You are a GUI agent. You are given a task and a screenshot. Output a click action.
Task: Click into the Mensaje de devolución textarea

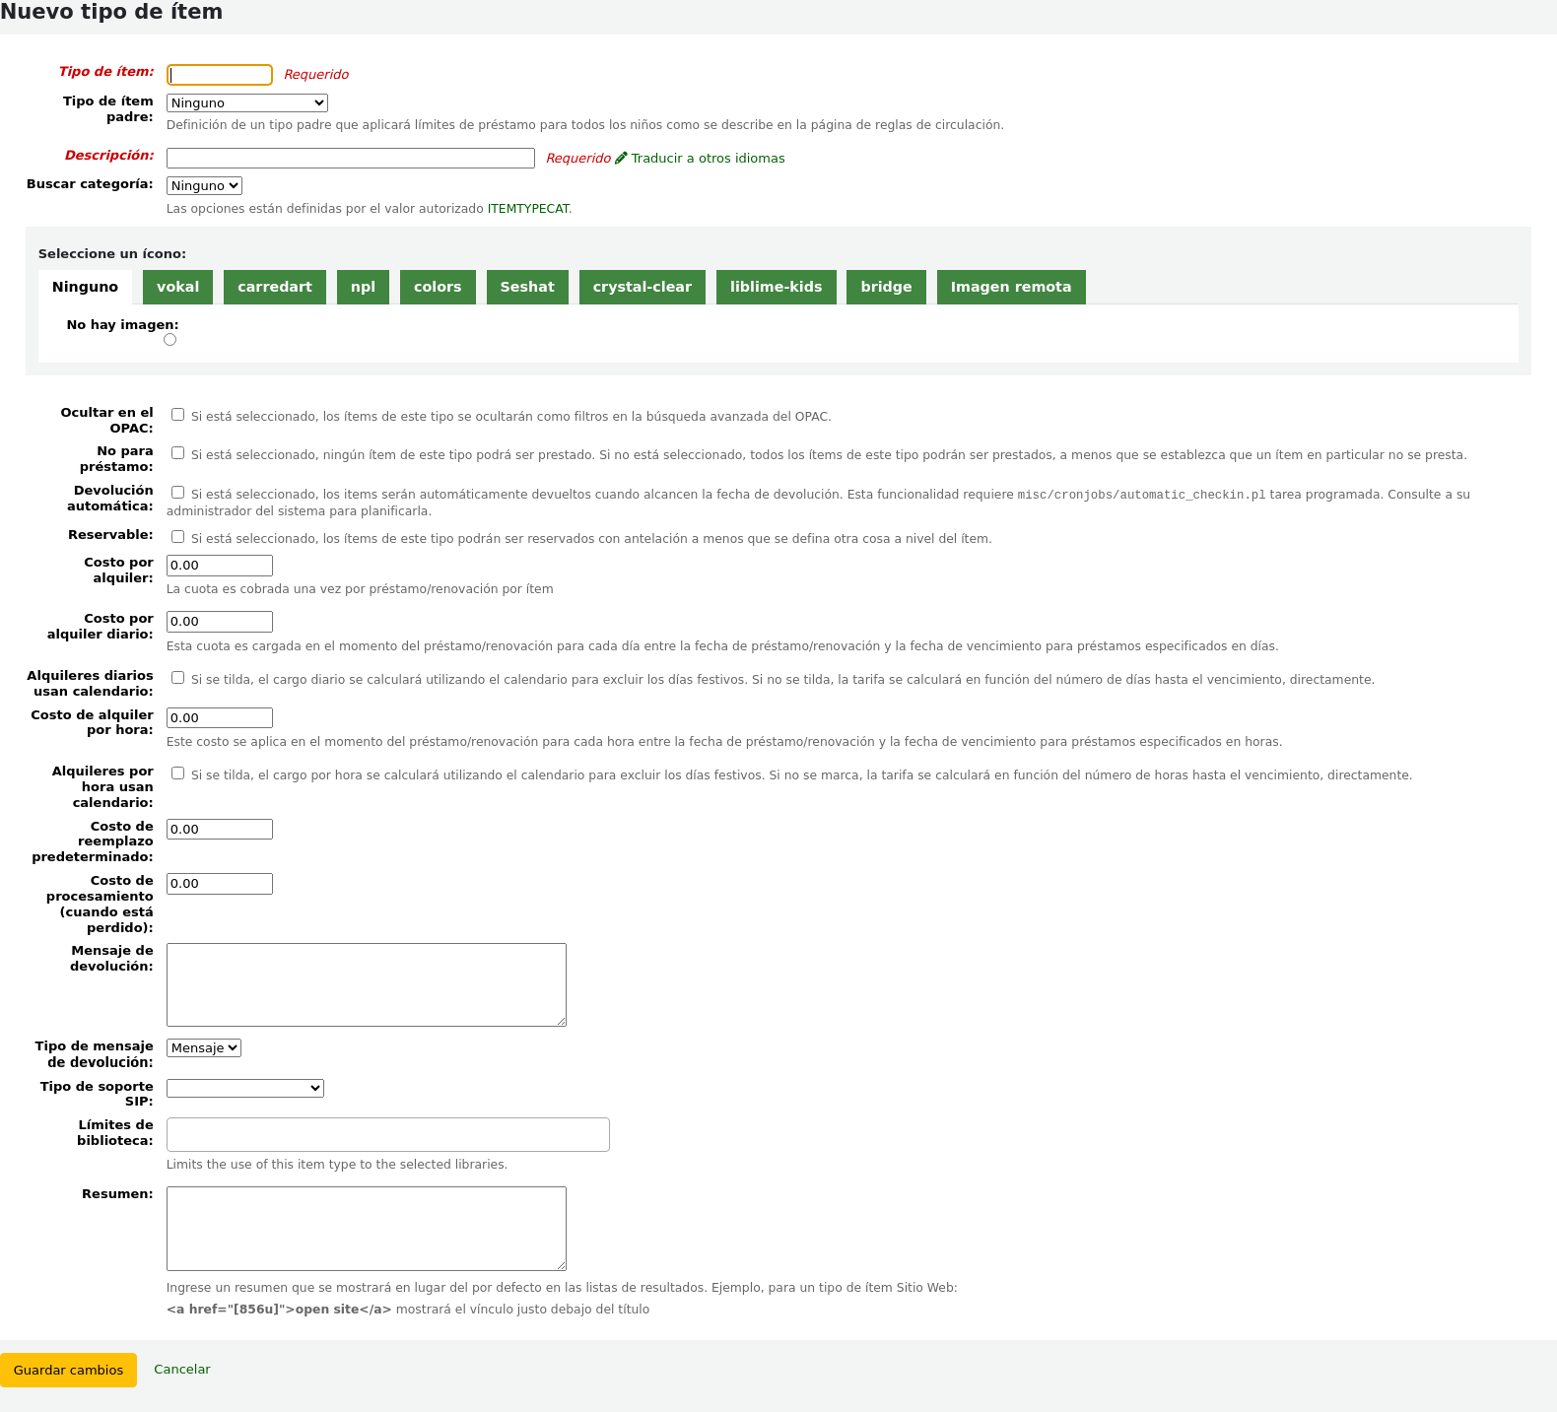click(x=366, y=984)
